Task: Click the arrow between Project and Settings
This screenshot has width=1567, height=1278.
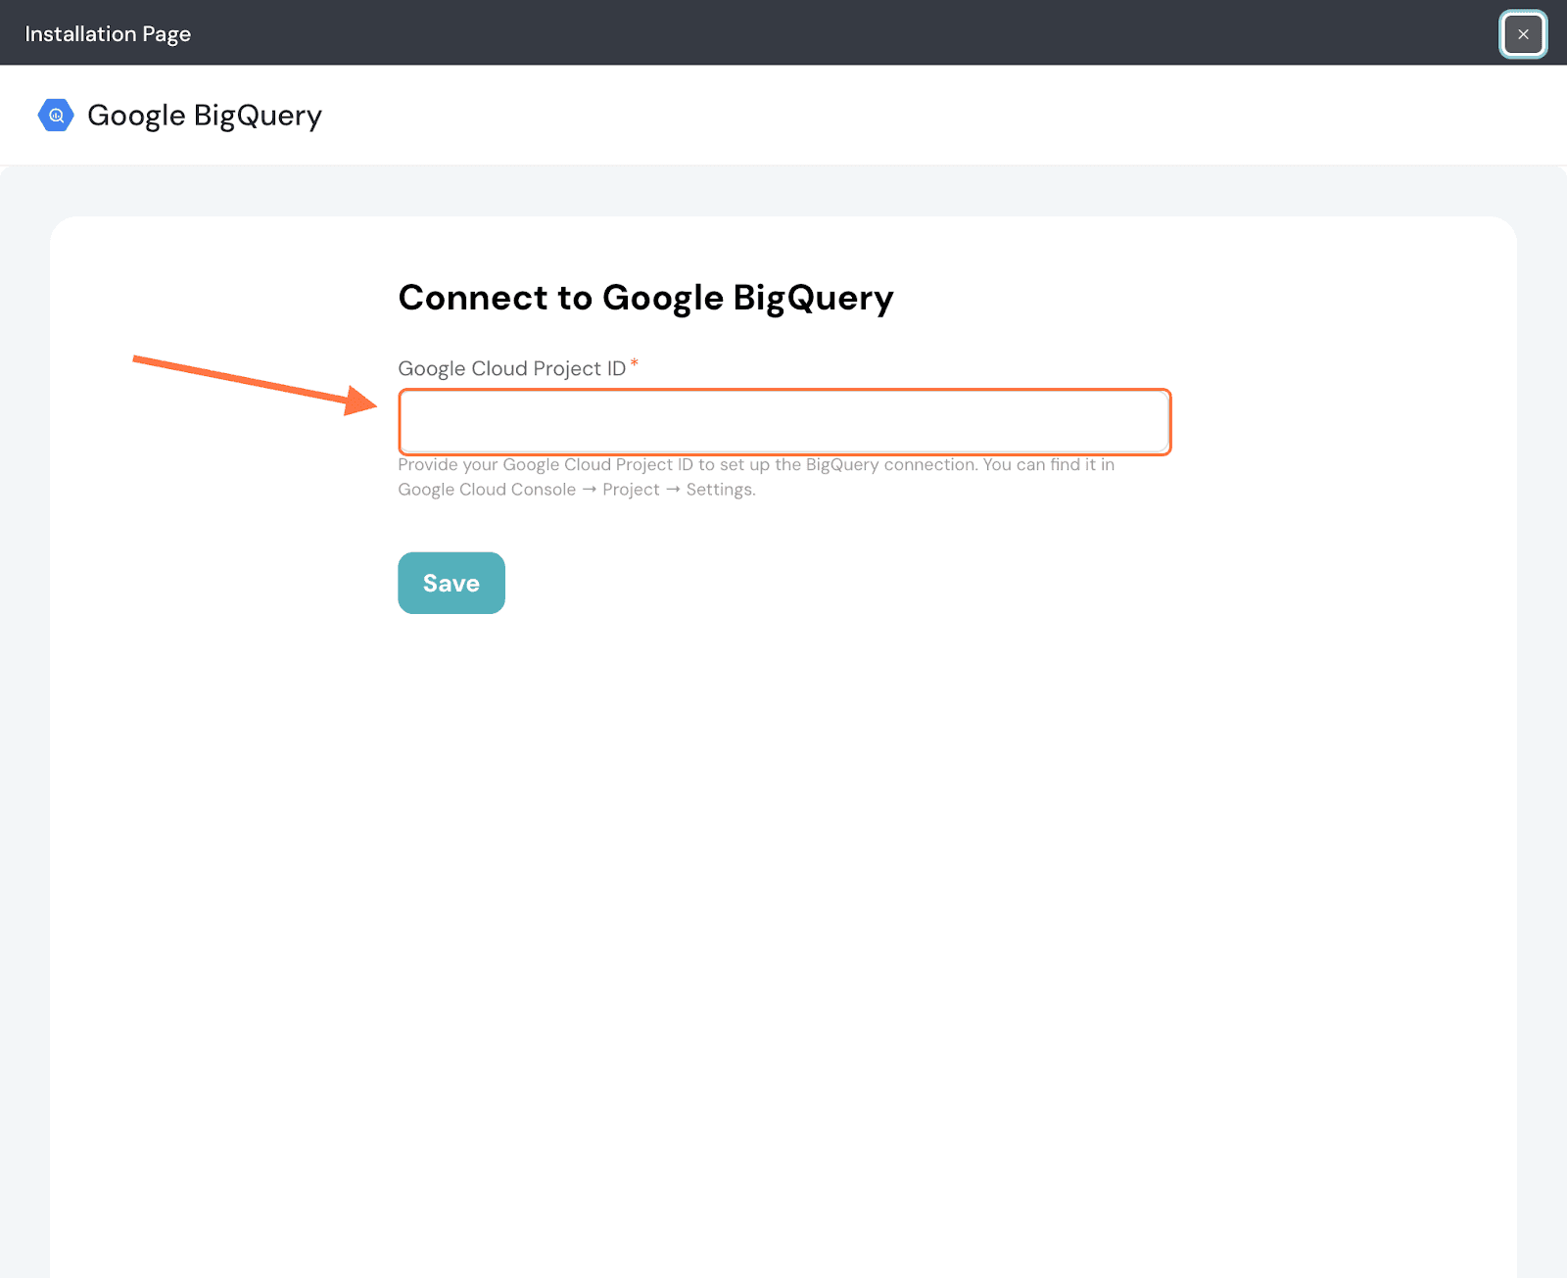Action: [x=673, y=490]
